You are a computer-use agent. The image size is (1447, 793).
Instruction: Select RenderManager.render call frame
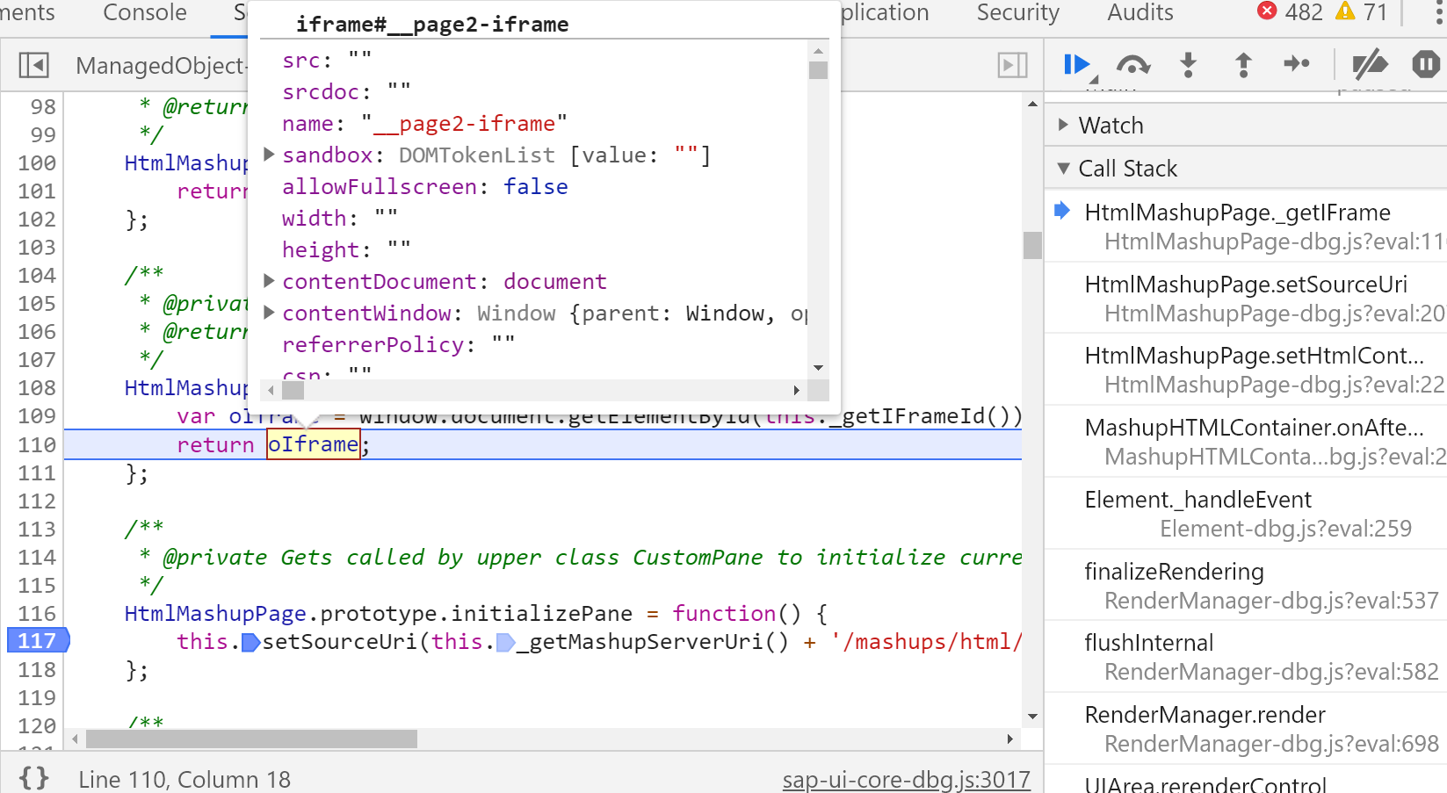[1245, 728]
